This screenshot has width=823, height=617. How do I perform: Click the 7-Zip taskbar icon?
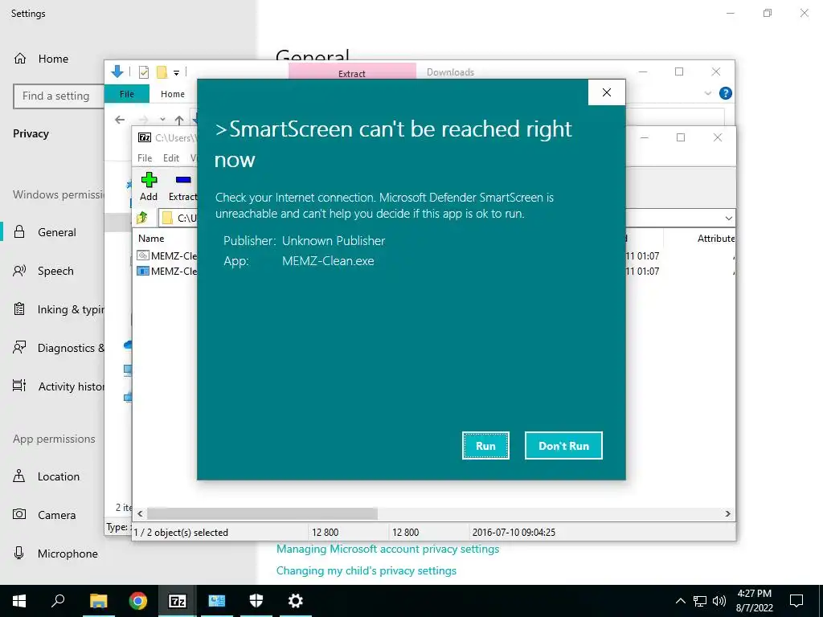click(x=177, y=601)
